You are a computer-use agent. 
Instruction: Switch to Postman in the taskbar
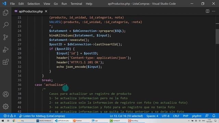click(x=81, y=121)
